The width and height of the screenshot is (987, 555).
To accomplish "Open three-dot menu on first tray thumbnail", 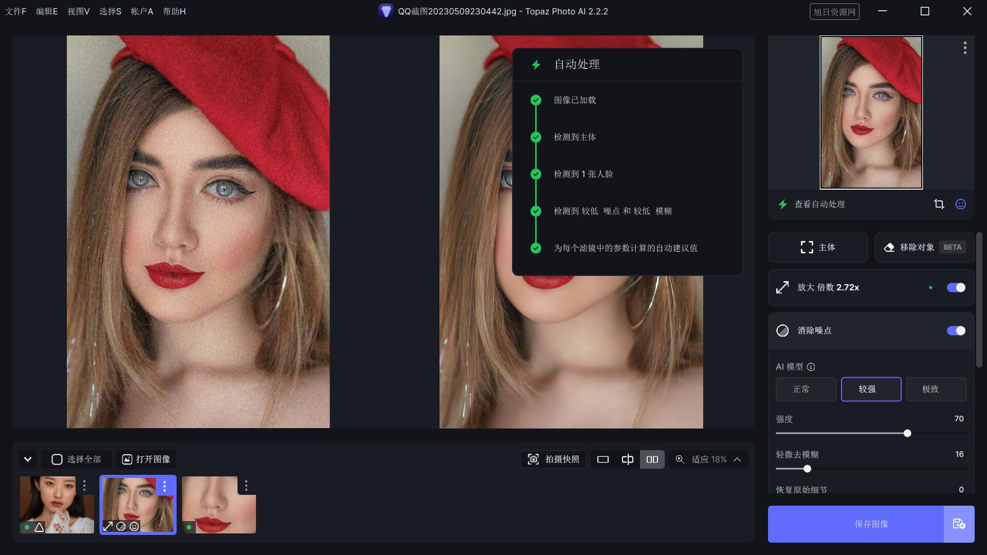I will tap(84, 485).
